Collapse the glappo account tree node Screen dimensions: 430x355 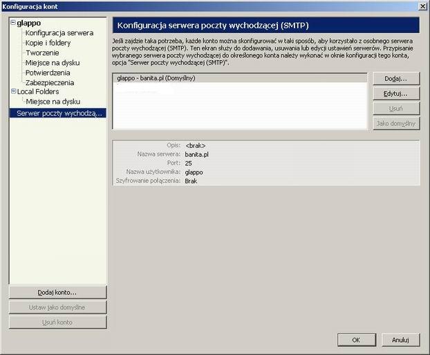click(12, 24)
